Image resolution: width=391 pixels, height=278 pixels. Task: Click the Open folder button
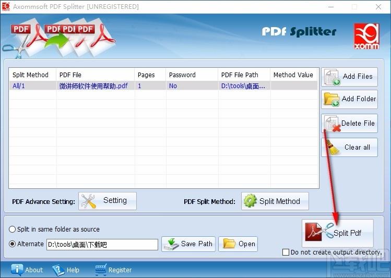tap(238, 244)
